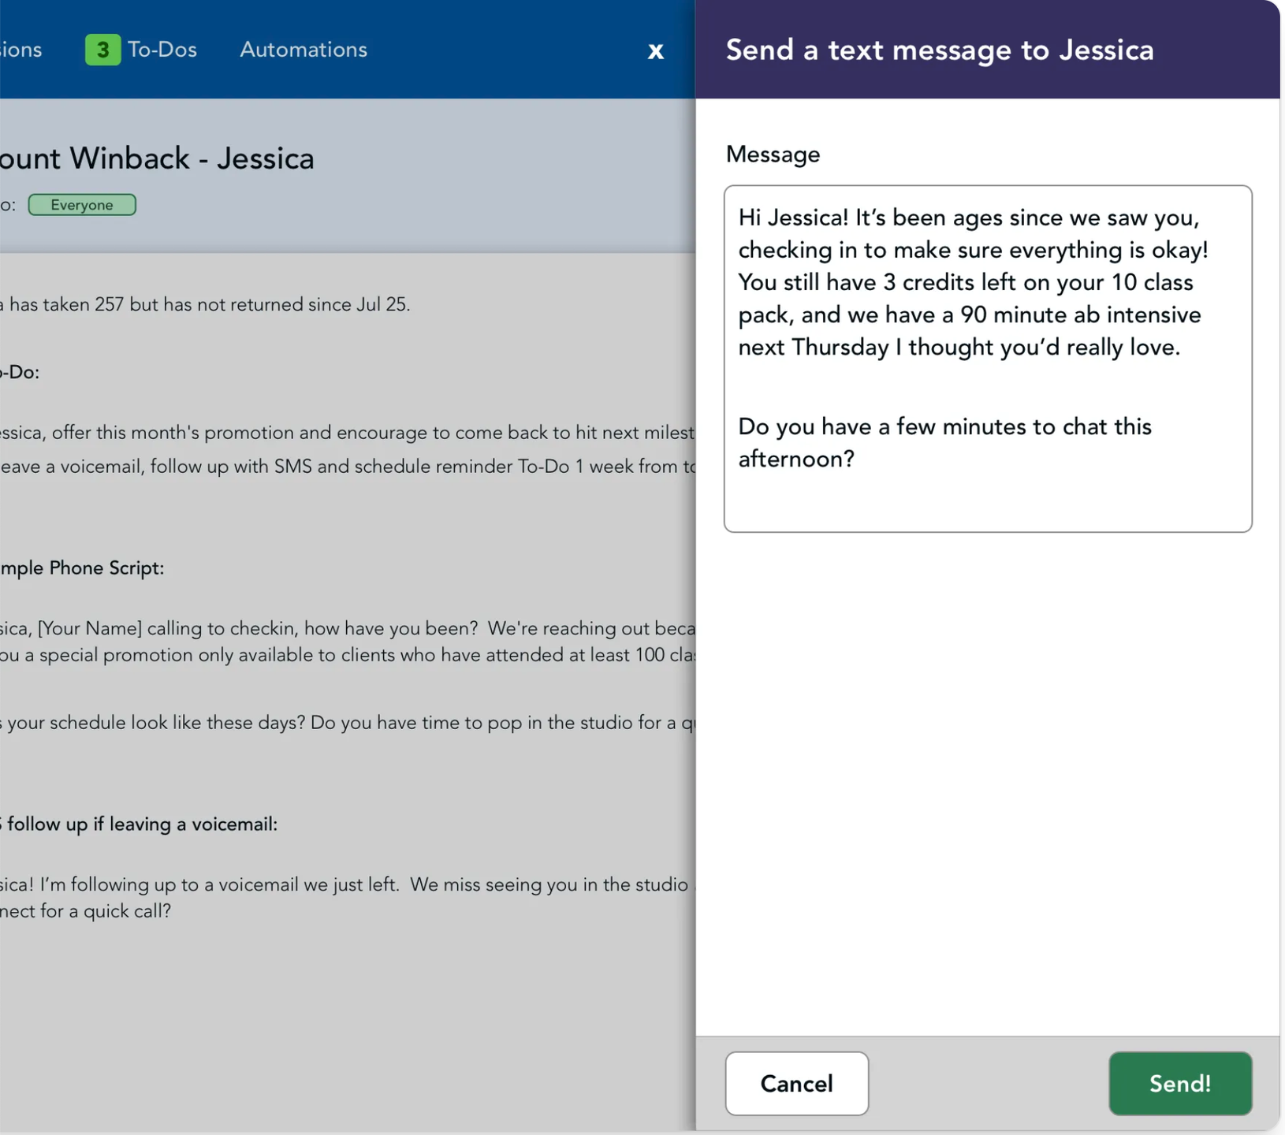The width and height of the screenshot is (1285, 1135).
Task: Select the partially visible tab left of To-Dos
Action: [x=20, y=50]
